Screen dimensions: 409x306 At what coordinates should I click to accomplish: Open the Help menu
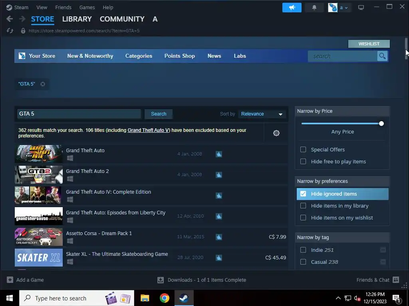point(108,7)
